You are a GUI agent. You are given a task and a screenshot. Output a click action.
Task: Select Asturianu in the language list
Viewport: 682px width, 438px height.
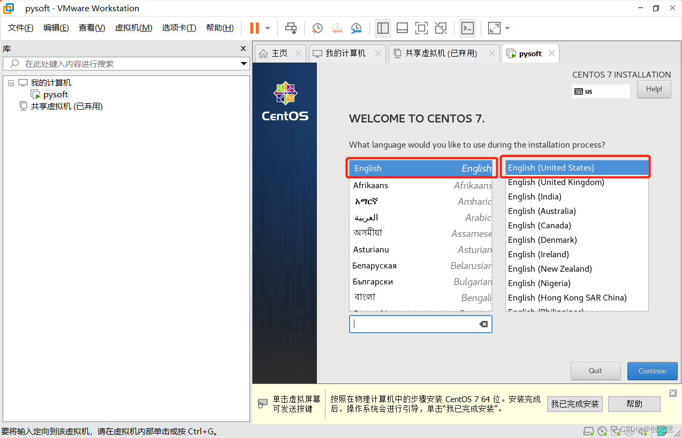click(x=421, y=250)
